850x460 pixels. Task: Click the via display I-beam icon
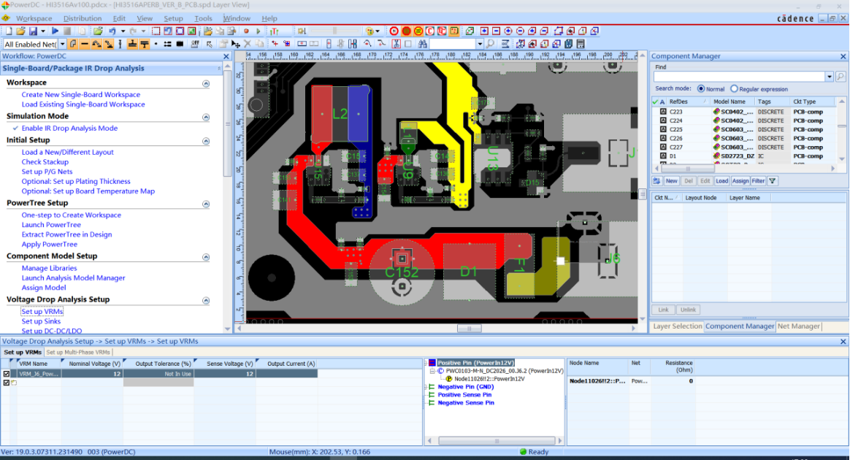pos(120,44)
